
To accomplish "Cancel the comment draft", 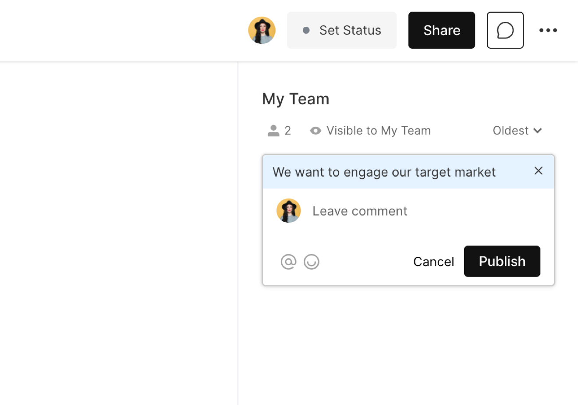I will [x=433, y=262].
